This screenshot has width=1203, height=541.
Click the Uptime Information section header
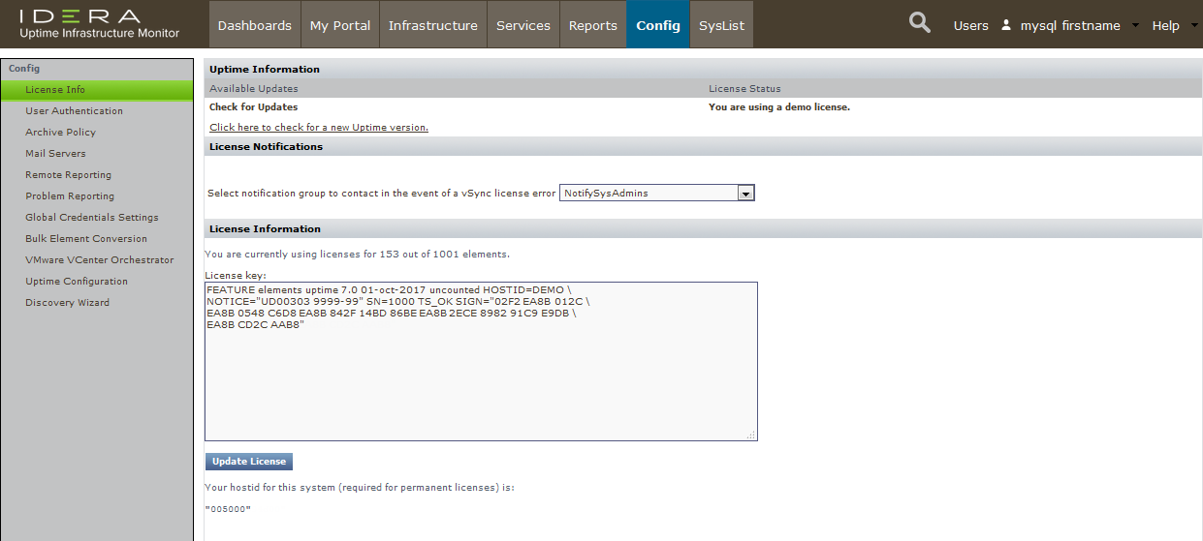coord(703,70)
